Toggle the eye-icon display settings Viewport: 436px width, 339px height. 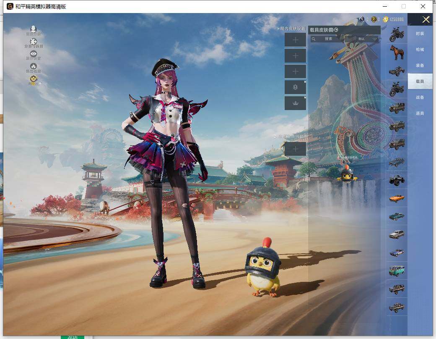coord(34,54)
